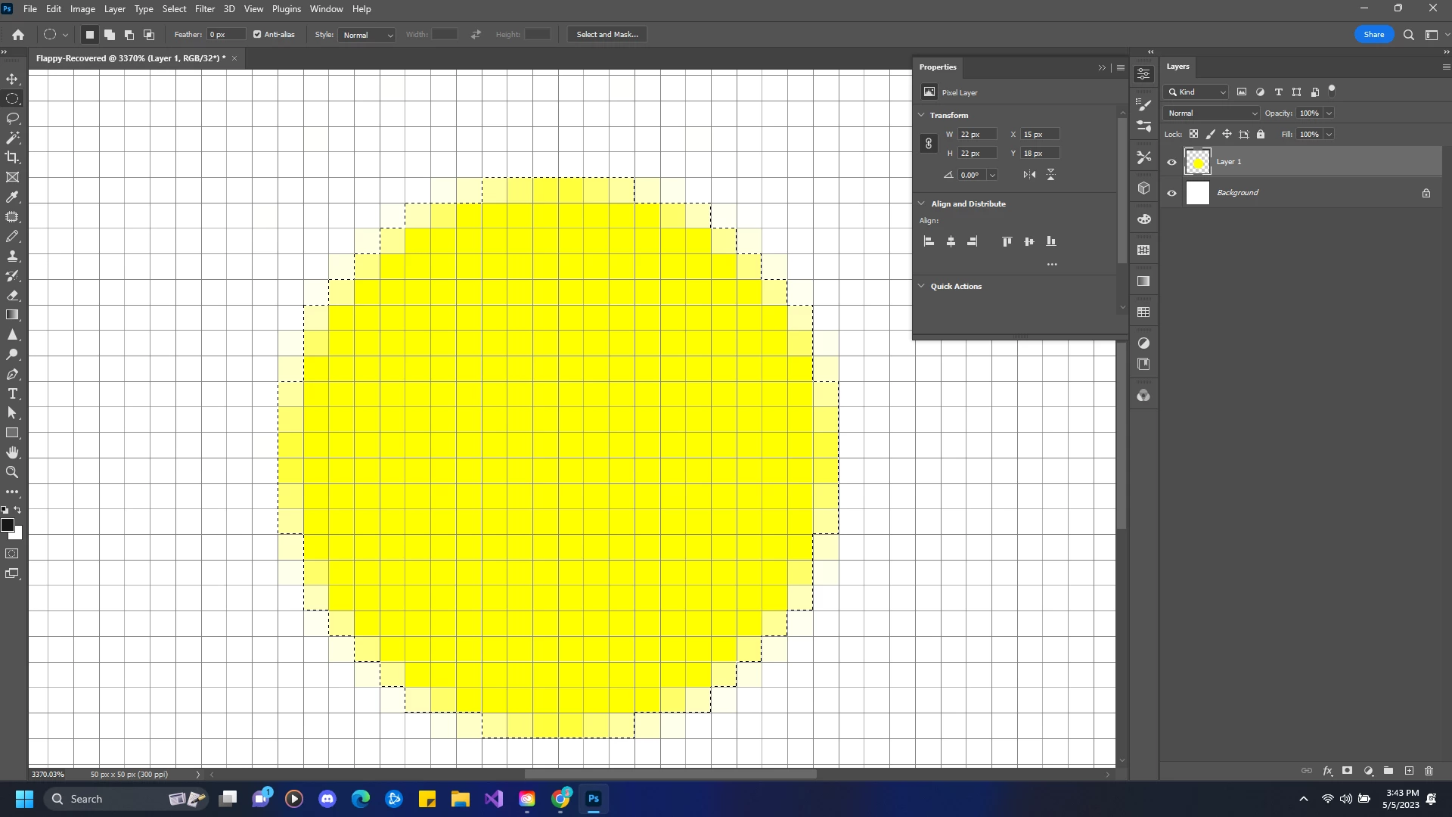
Task: Open the layer blend mode dropdown
Action: [1212, 113]
